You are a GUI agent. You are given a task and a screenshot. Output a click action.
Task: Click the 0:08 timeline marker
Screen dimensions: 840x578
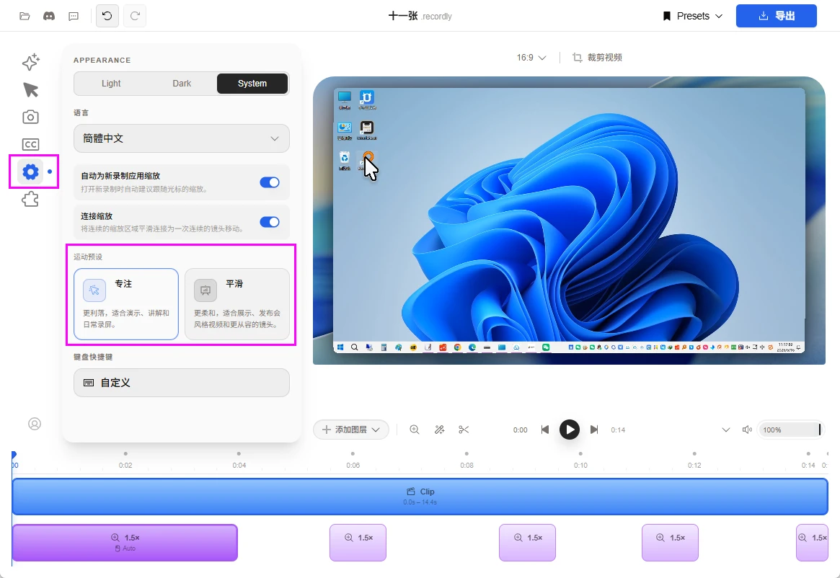click(x=467, y=465)
